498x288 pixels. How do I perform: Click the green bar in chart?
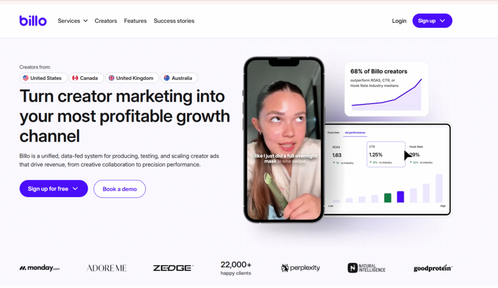pyautogui.click(x=388, y=198)
